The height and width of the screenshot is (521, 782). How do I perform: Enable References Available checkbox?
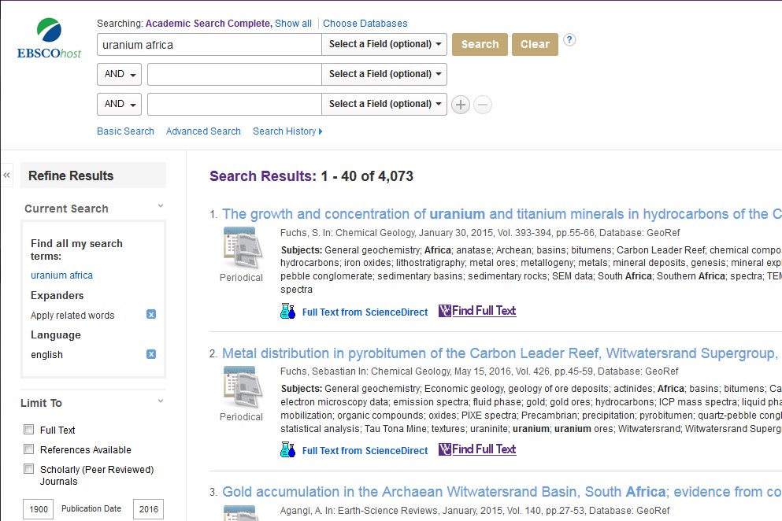click(x=29, y=449)
